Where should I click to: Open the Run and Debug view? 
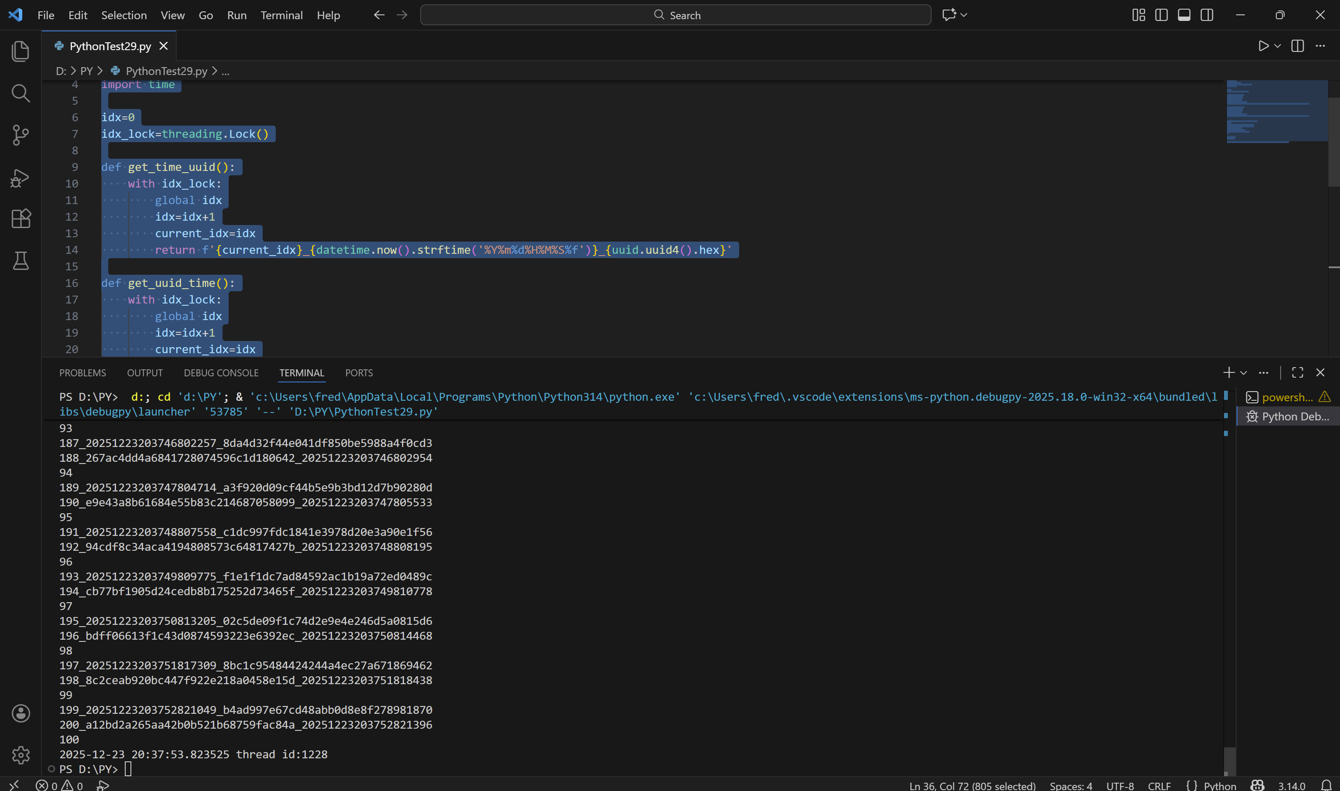tap(20, 177)
